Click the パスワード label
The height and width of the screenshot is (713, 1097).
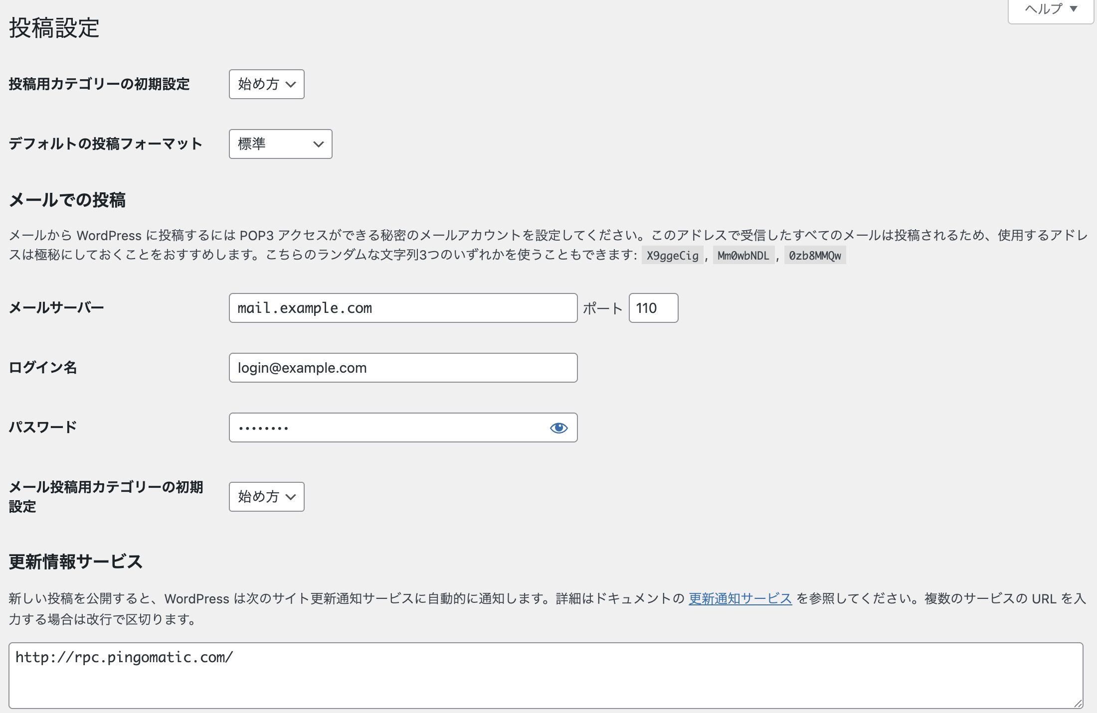(43, 428)
